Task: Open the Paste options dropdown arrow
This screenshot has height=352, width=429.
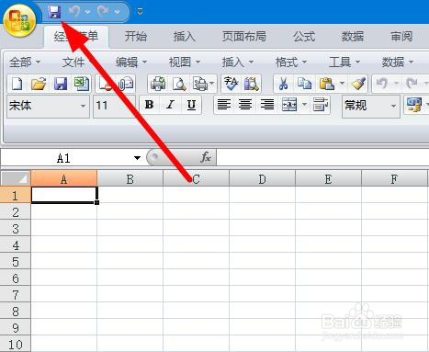Action: click(342, 84)
